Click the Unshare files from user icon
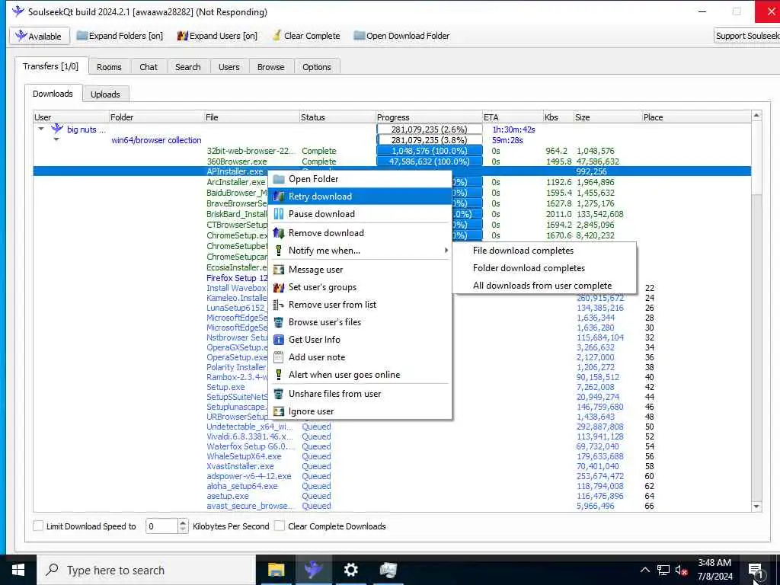This screenshot has width=780, height=585. pyautogui.click(x=279, y=394)
